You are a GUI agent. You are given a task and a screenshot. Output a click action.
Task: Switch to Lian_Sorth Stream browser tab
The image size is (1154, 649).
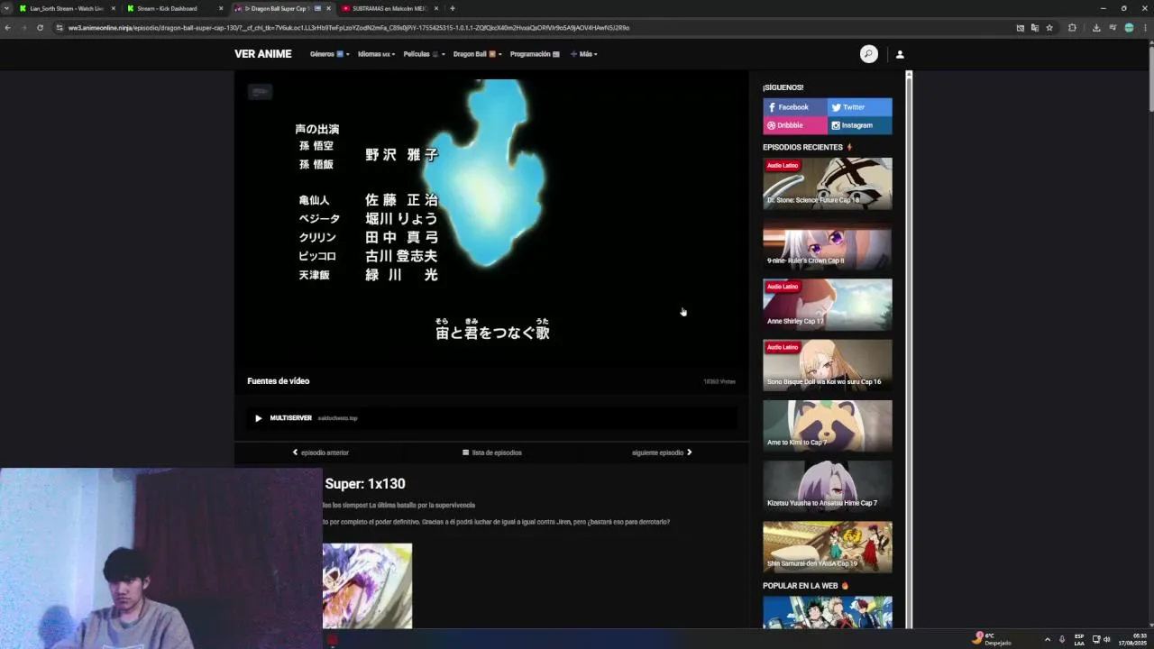click(65, 8)
